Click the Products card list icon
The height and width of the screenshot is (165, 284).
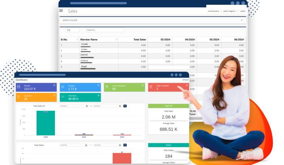point(63,87)
